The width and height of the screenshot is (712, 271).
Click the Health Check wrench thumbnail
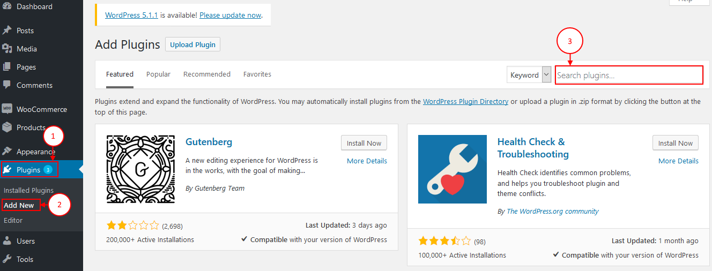point(453,169)
